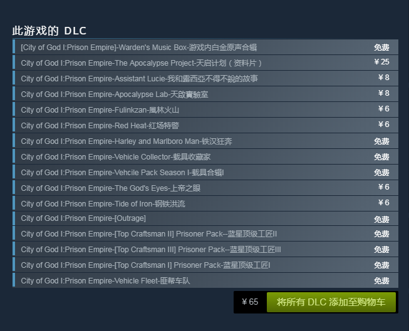The image size is (409, 331).
Task: Click the [Outrage] DLC entry
Action: tap(83, 218)
